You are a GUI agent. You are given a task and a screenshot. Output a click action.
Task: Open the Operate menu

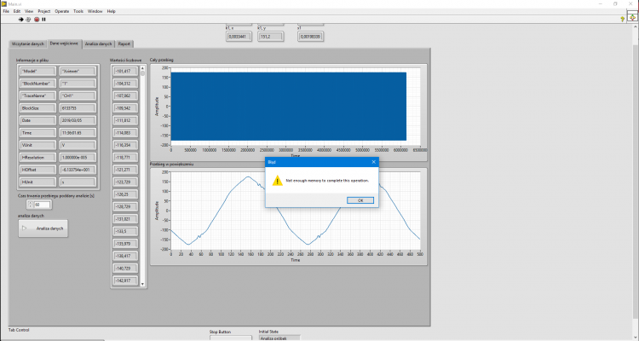(62, 11)
